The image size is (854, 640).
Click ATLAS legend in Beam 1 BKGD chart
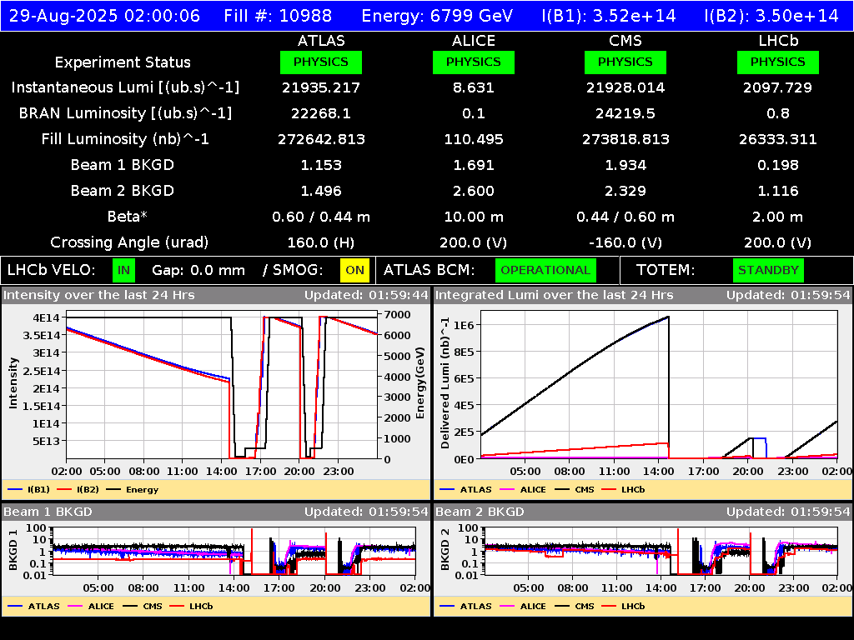point(33,606)
